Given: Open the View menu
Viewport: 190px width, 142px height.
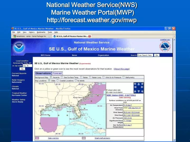Looking at the screenshot, I should pyautogui.click(x=25, y=32).
